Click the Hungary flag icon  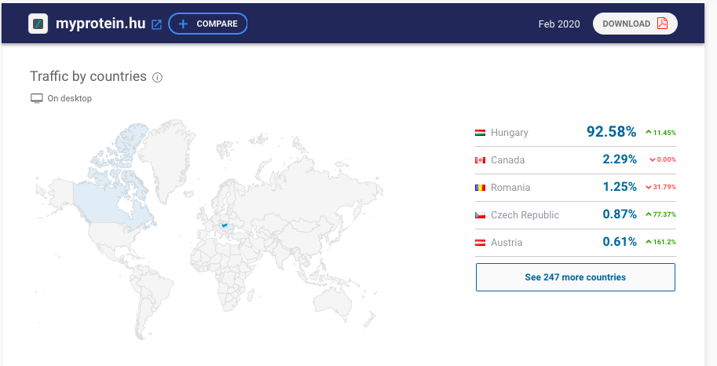click(480, 134)
